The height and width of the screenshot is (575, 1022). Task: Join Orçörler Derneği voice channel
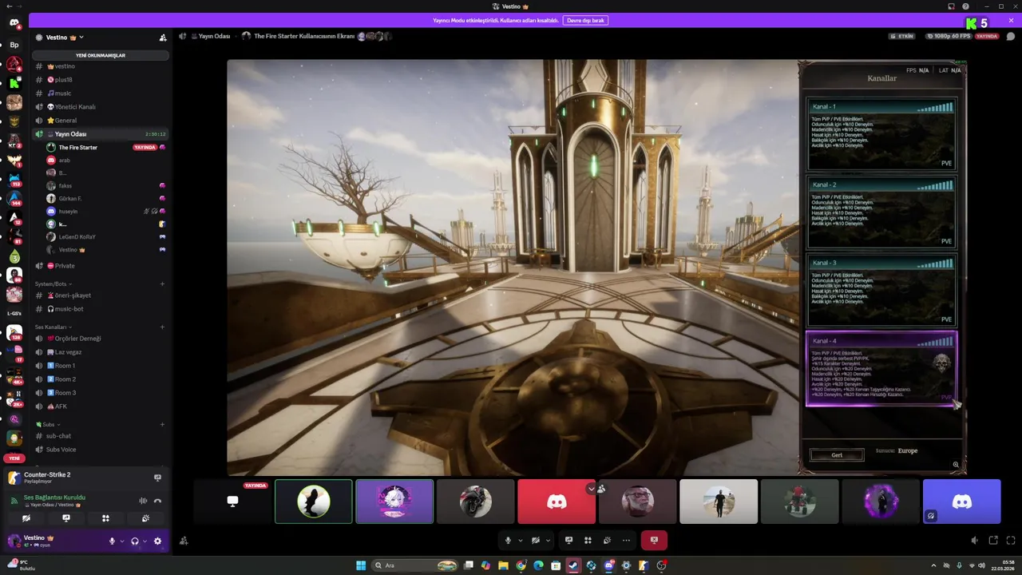[102, 339]
